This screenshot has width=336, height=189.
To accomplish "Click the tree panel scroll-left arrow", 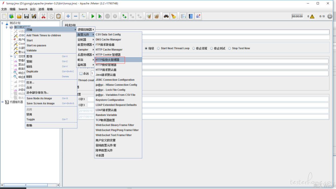I will click(x=2, y=185).
